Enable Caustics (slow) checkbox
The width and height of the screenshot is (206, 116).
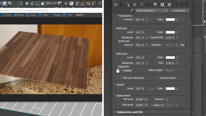click(158, 78)
